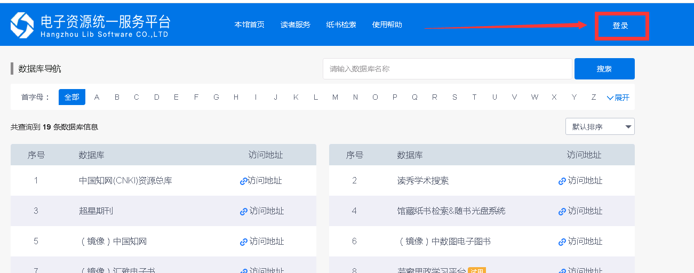Filter databases by letter Z
The height and width of the screenshot is (273, 694).
click(x=593, y=97)
